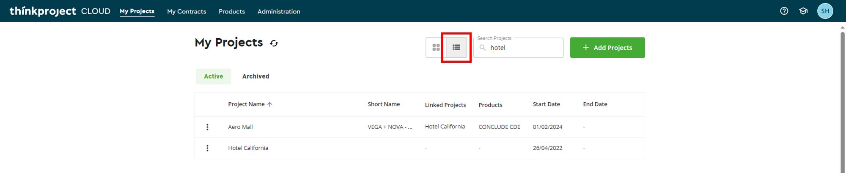Click the search magnifier icon

[483, 48]
